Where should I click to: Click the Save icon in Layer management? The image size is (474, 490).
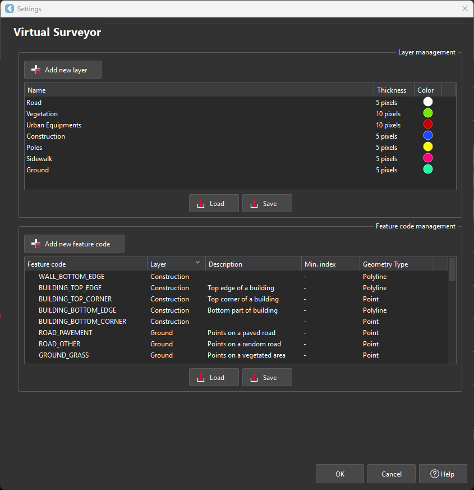[x=254, y=204]
